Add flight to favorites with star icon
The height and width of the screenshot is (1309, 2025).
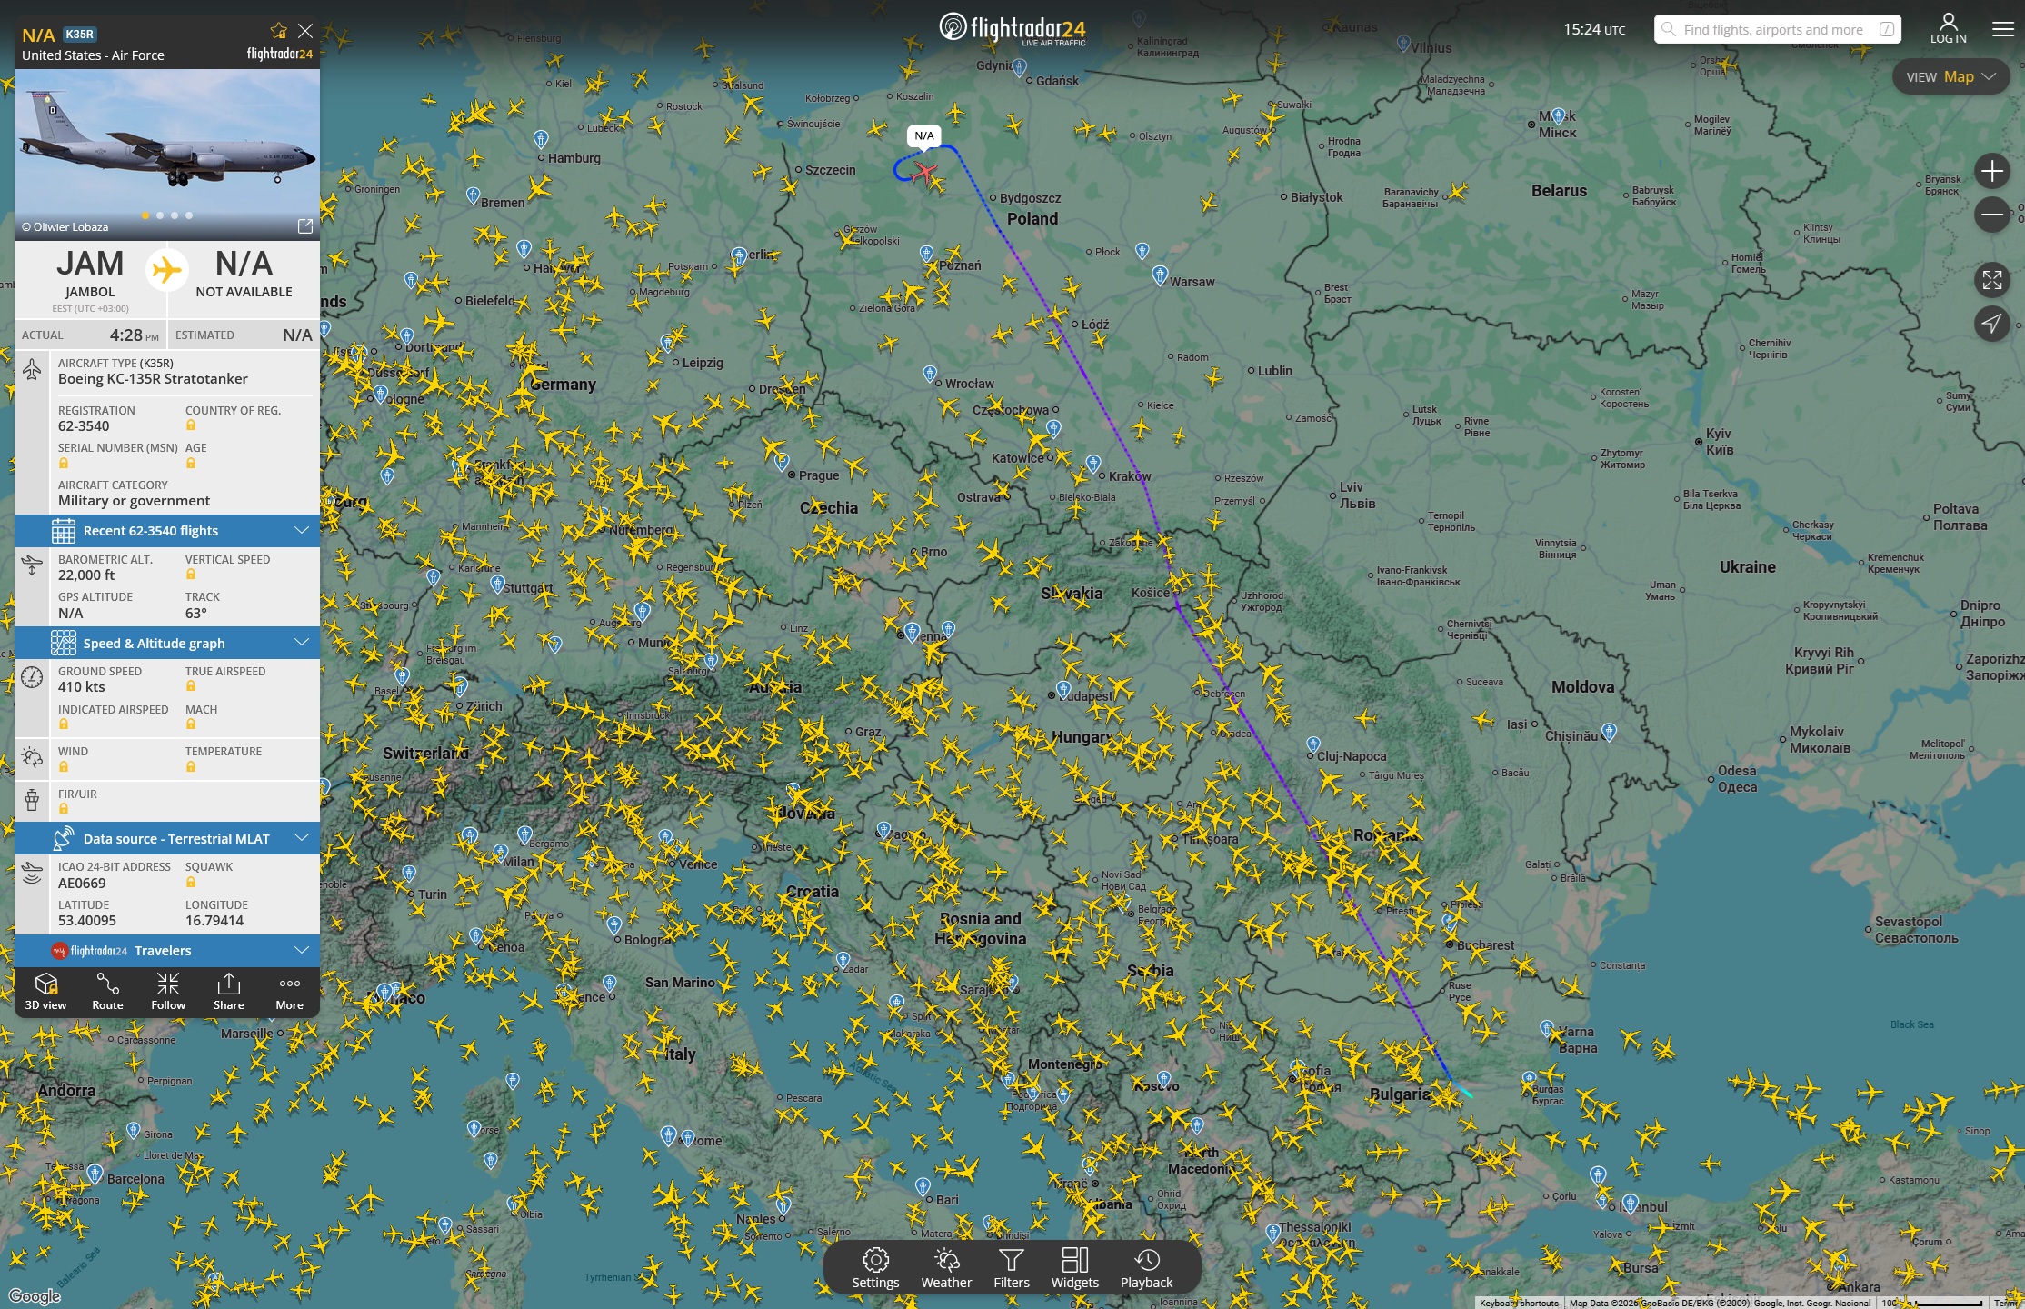tap(279, 31)
